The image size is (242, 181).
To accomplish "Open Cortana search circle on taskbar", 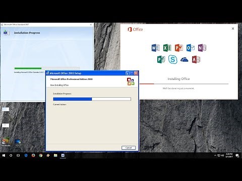I will pos(11,155).
